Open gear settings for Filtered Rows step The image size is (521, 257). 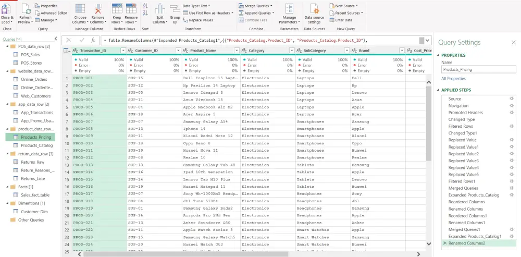pos(512,126)
